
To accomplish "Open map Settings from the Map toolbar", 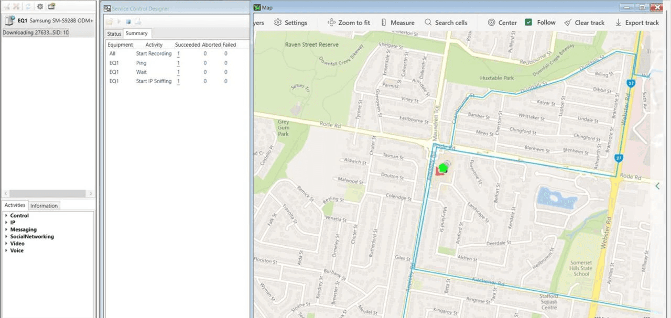I will click(x=290, y=23).
